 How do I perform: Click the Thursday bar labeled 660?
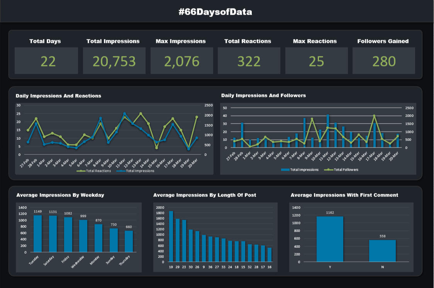[129, 241]
